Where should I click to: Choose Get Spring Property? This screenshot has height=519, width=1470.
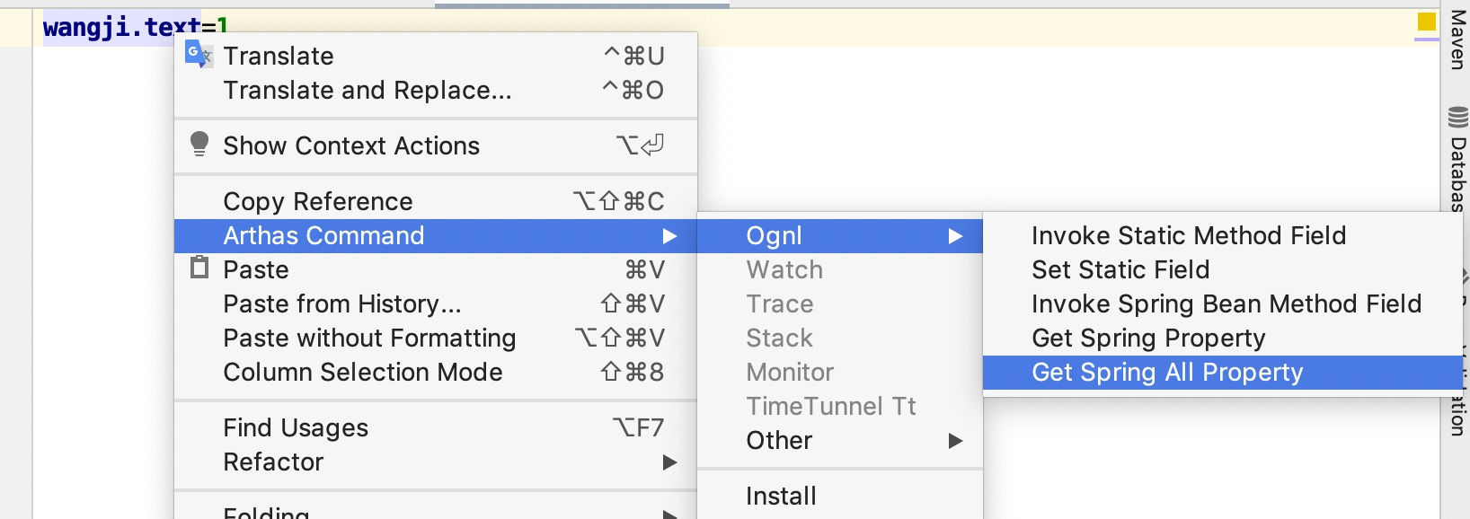(1223, 338)
